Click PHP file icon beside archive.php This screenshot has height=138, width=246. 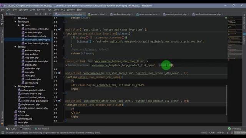point(16,115)
